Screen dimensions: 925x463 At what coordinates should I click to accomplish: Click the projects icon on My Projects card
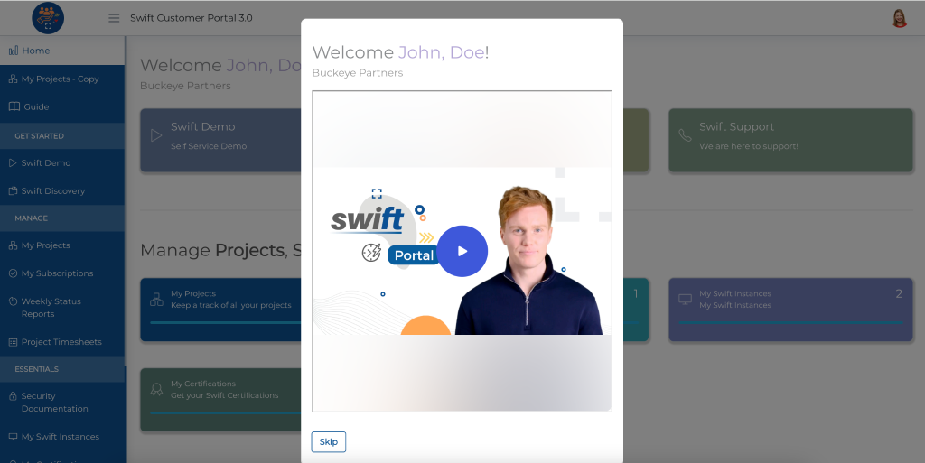156,300
